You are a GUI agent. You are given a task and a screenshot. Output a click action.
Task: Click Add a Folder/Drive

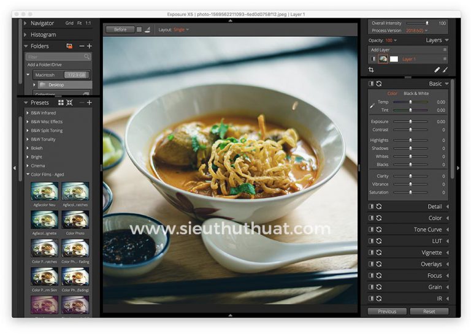point(44,65)
